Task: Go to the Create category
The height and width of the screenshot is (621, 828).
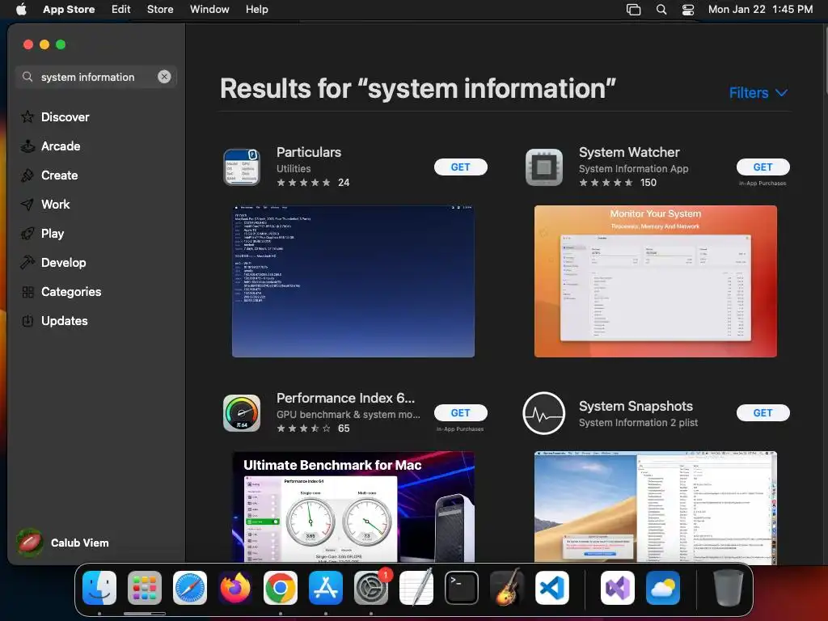Action: 49,175
